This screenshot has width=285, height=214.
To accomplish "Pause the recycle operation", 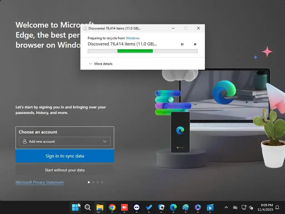I will [182, 44].
